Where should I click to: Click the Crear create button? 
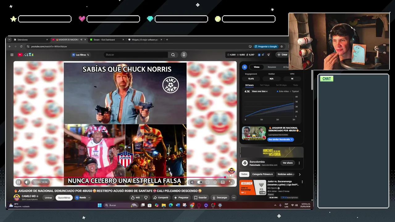tap(282, 55)
